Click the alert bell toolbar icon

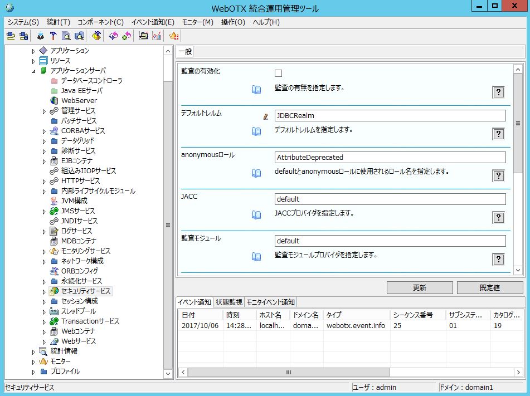(x=174, y=36)
